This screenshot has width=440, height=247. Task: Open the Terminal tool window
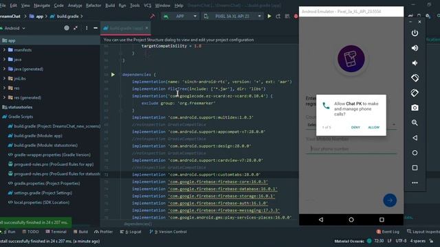point(56,232)
